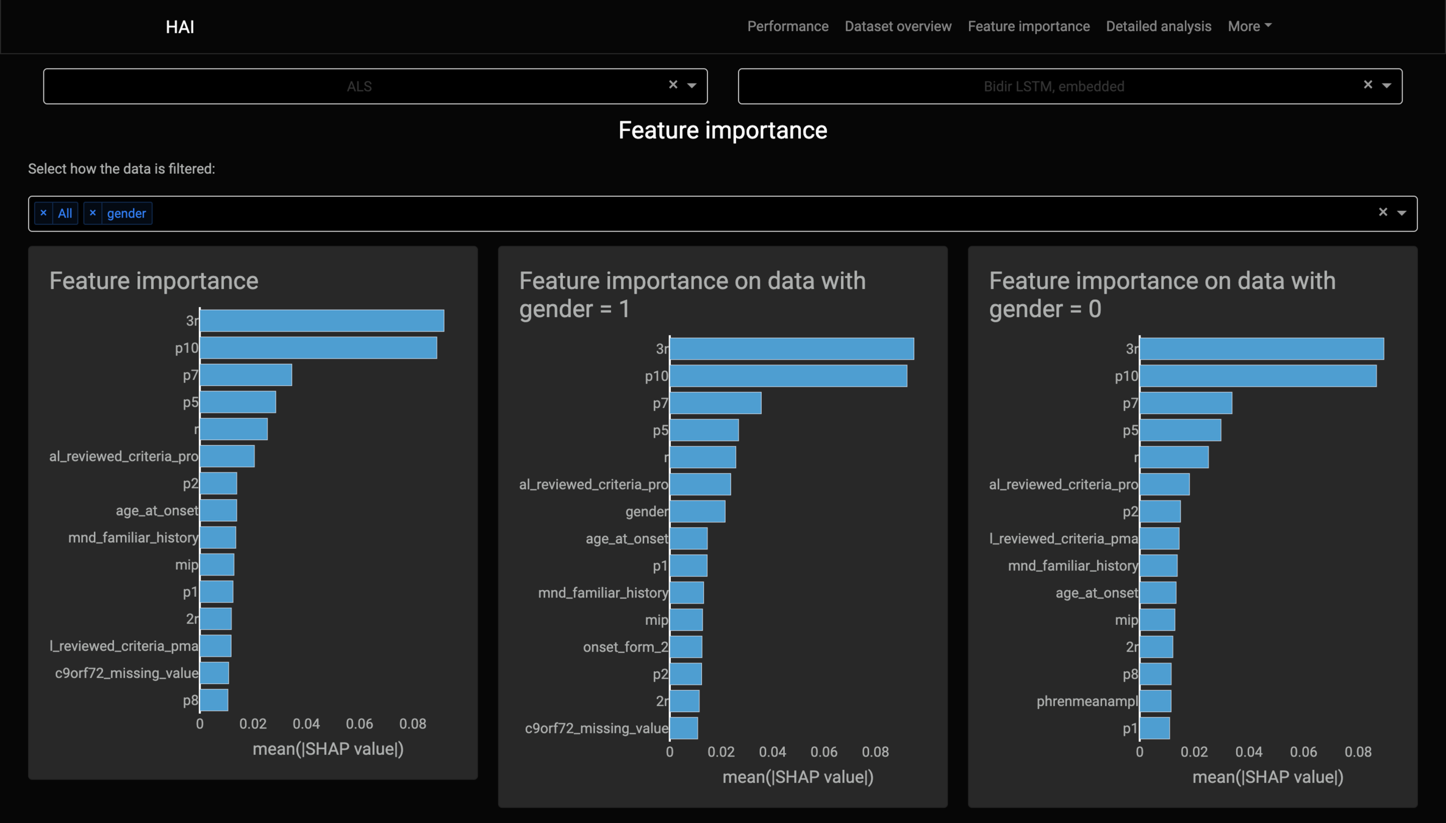Expand the ALS dataset dropdown

692,85
